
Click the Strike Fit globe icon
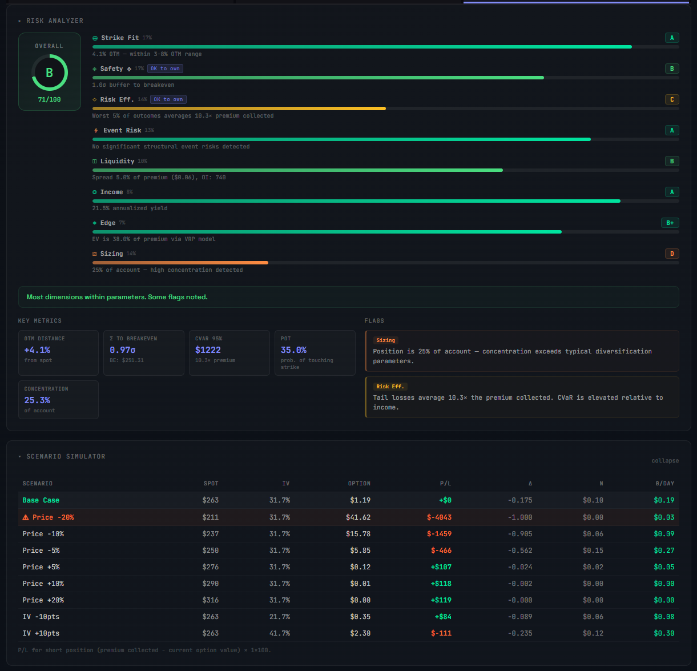coord(95,38)
